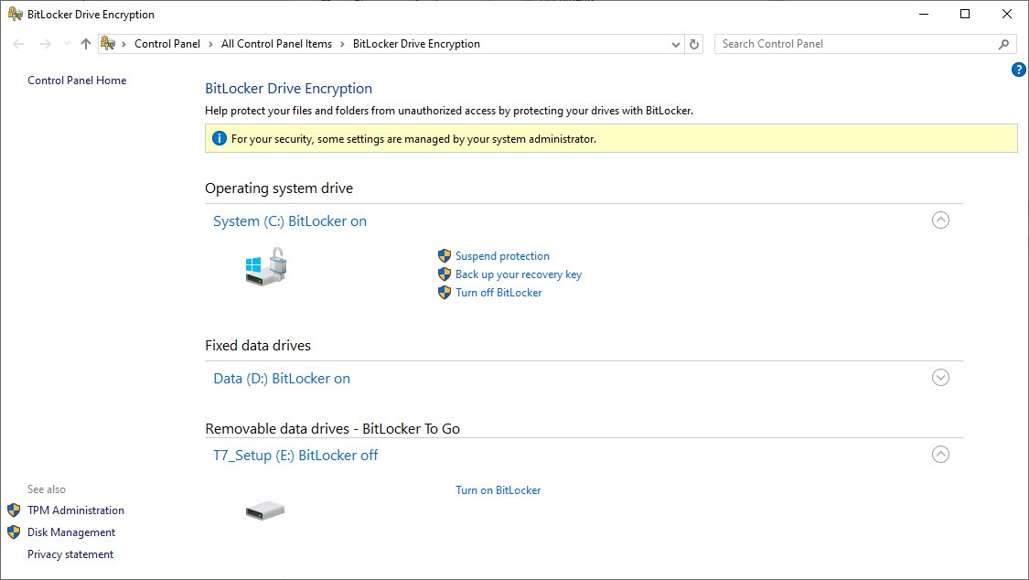The width and height of the screenshot is (1029, 580).
Task: Maximize the BitLocker window
Action: (965, 14)
